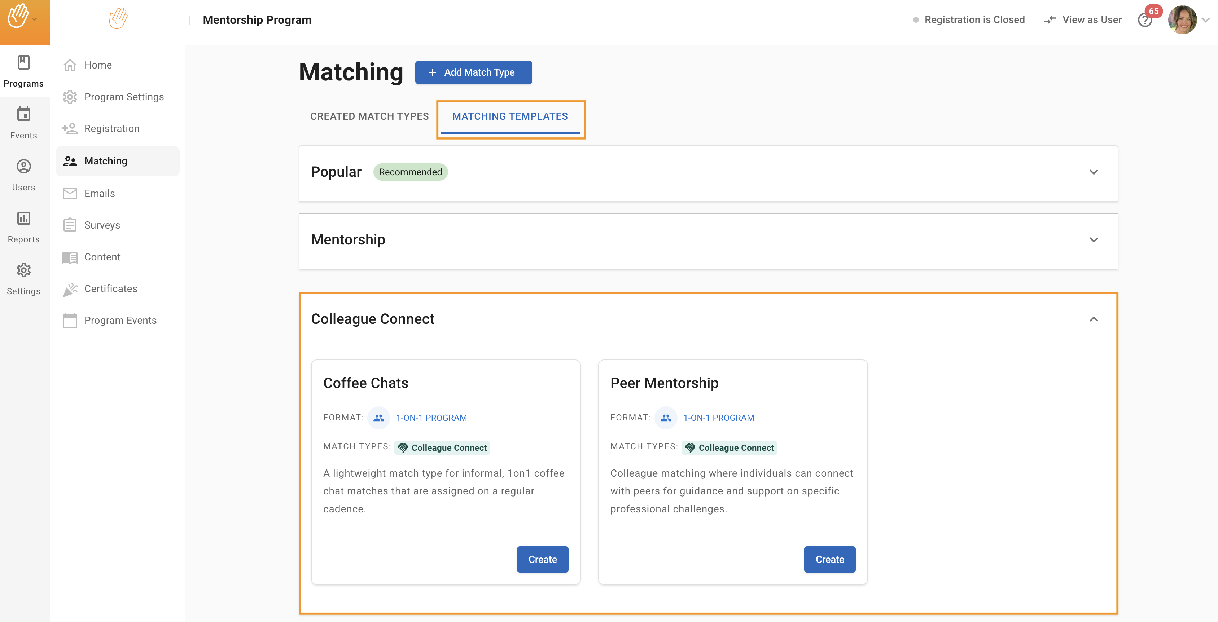Create the Peer Mentorship template
Screen dimensions: 1218x622
pyautogui.click(x=829, y=559)
